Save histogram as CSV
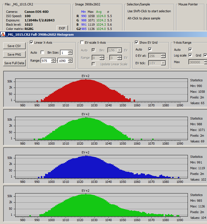The height and width of the screenshot is (224, 207). (14, 46)
